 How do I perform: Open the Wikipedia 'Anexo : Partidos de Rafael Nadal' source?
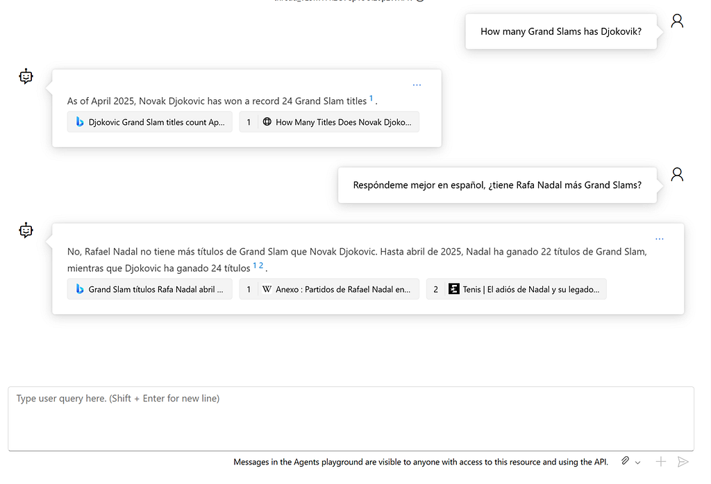(x=329, y=289)
